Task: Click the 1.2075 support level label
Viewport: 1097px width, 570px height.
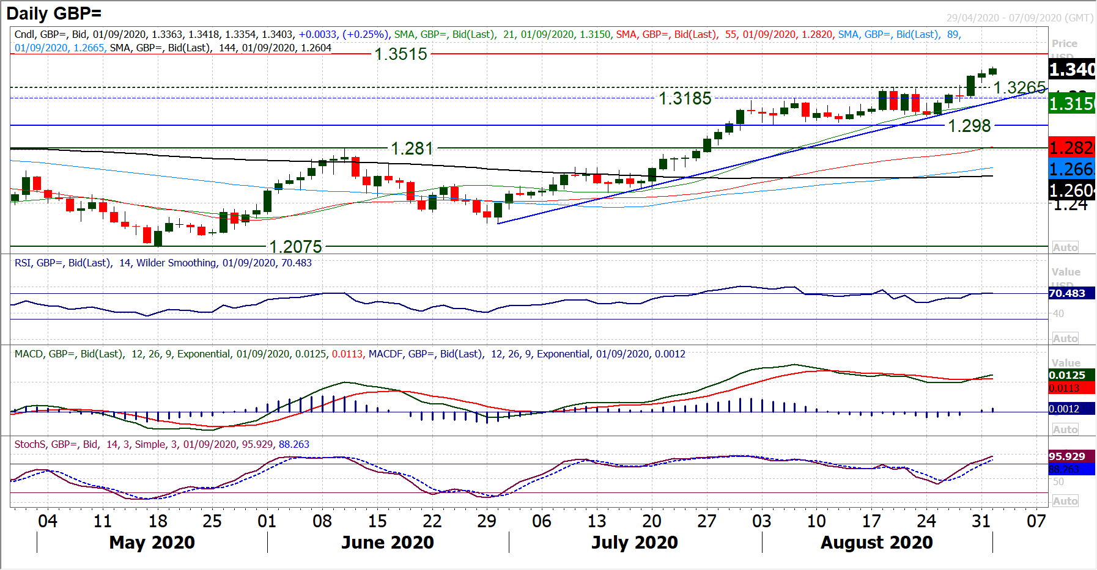Action: pos(295,247)
